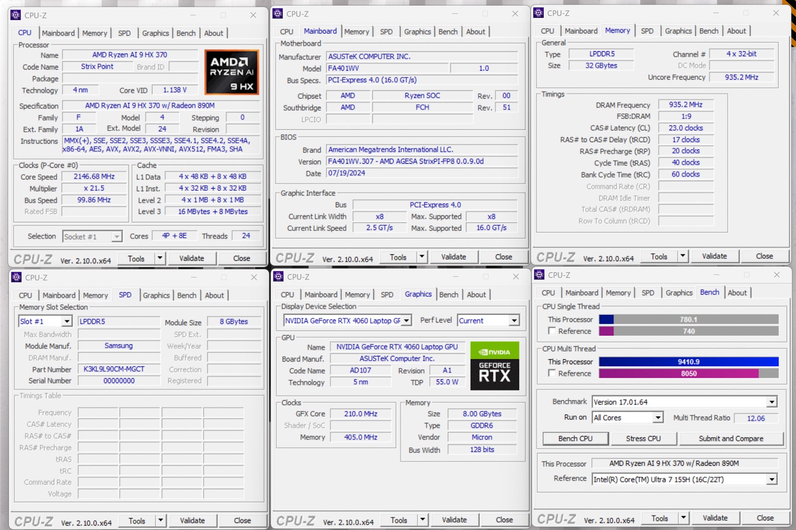Open the Perf Level Current dropdown

tap(514, 321)
